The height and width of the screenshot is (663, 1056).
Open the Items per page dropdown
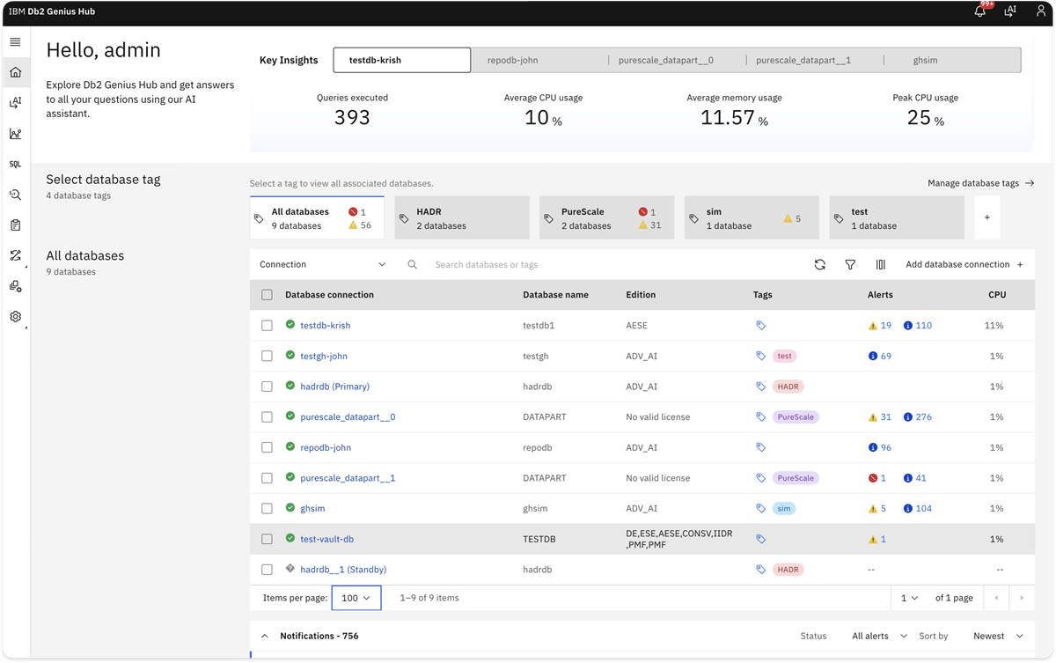tap(356, 598)
